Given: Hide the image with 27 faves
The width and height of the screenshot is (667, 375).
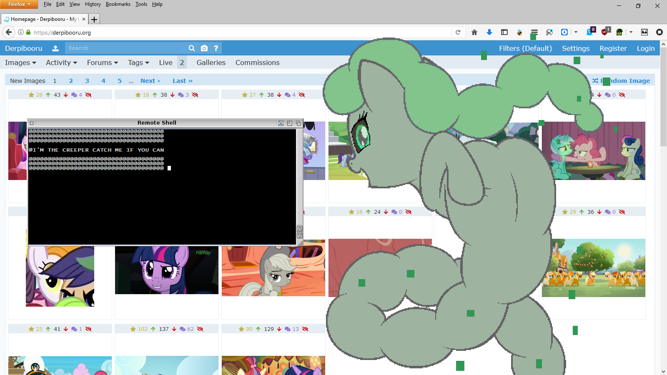Looking at the screenshot, I should 302,95.
